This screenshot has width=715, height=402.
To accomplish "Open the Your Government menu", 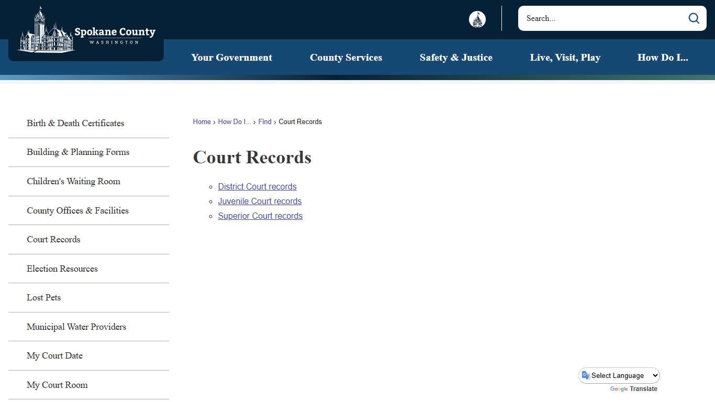I will click(x=232, y=58).
